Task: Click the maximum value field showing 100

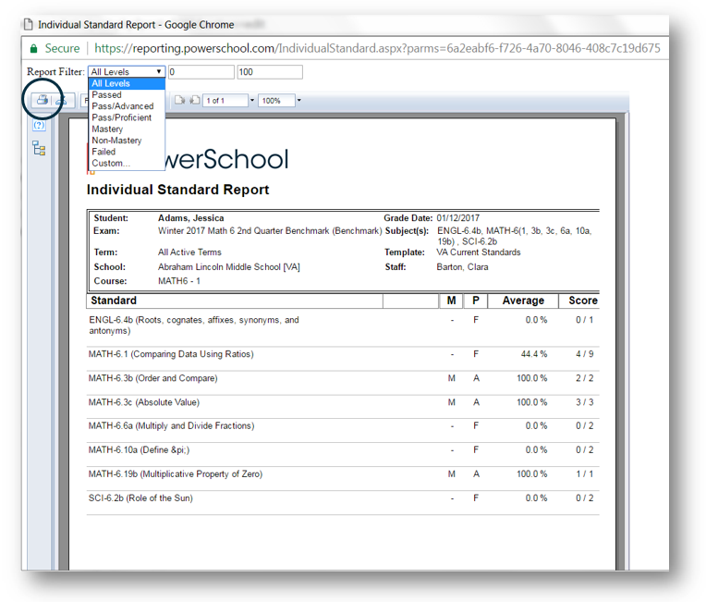Action: pos(270,71)
